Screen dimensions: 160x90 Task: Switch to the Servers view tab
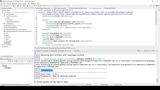(76, 51)
